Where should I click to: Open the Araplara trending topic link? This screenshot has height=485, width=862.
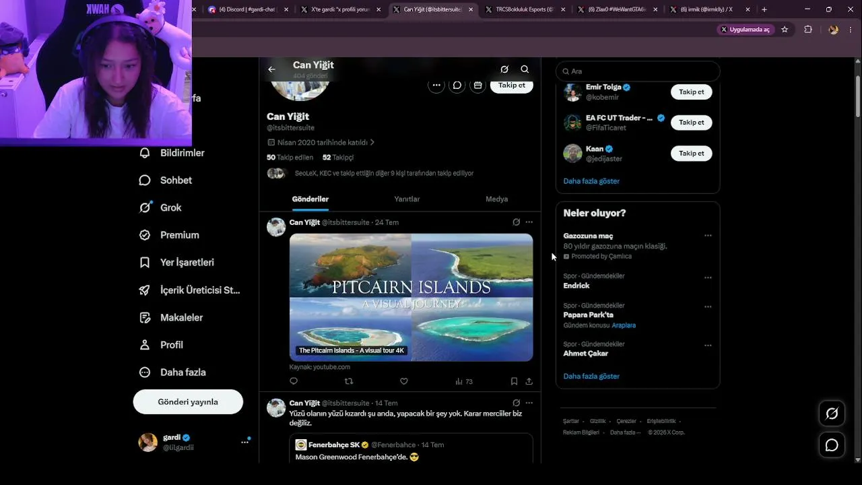pos(624,325)
